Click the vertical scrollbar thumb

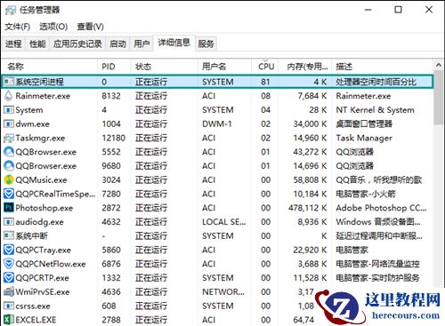click(439, 98)
